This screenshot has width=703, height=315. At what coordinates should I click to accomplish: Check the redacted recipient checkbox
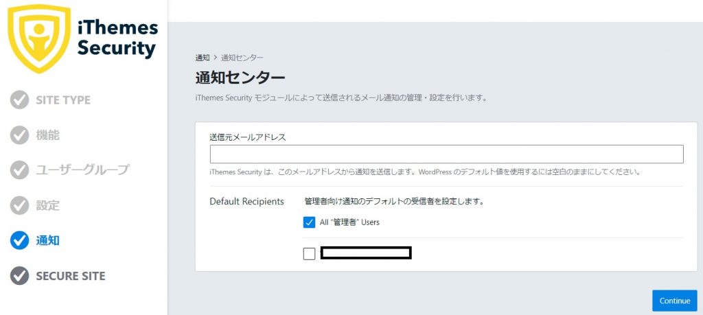point(310,254)
